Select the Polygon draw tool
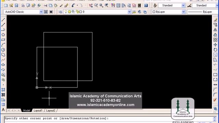This screenshot has height=123, width=219. point(3,35)
